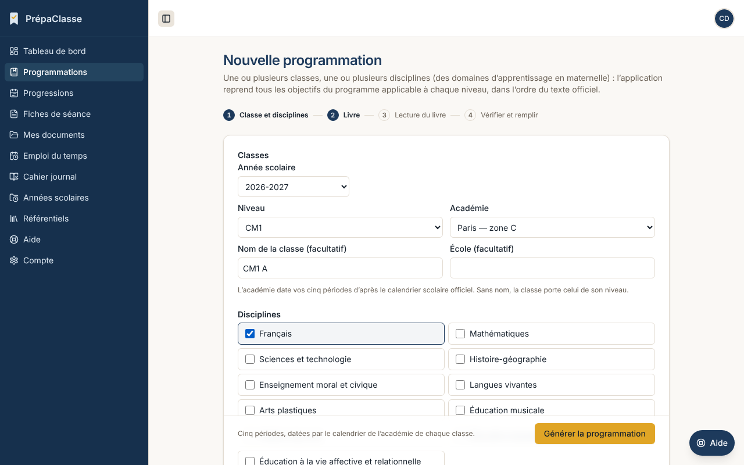Viewport: 744px width, 465px height.
Task: Click the PrépaClasse bookmark logo icon
Action: tap(14, 19)
